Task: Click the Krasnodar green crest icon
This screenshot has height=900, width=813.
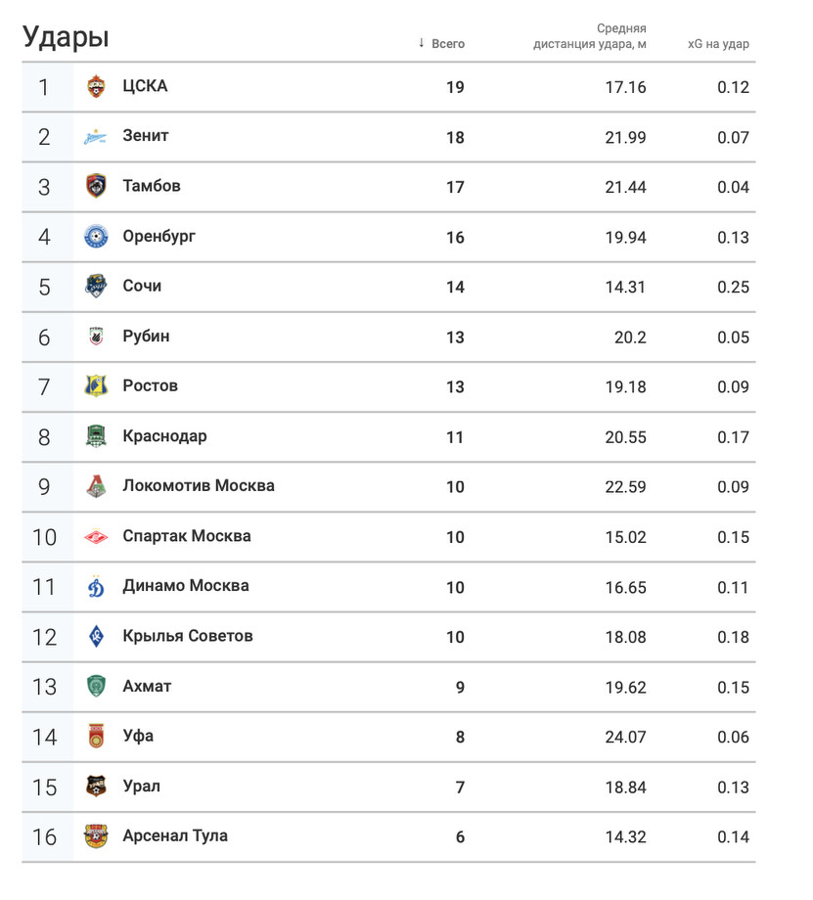Action: 96,436
